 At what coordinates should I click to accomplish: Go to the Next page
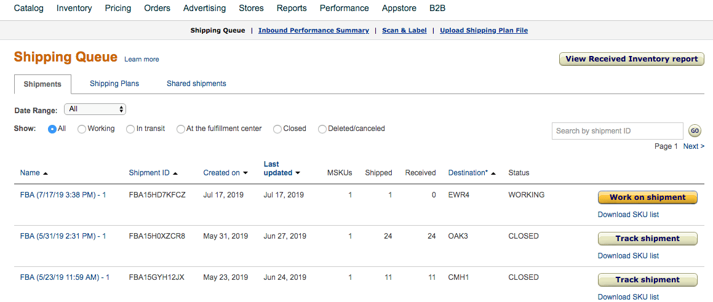[x=694, y=146]
